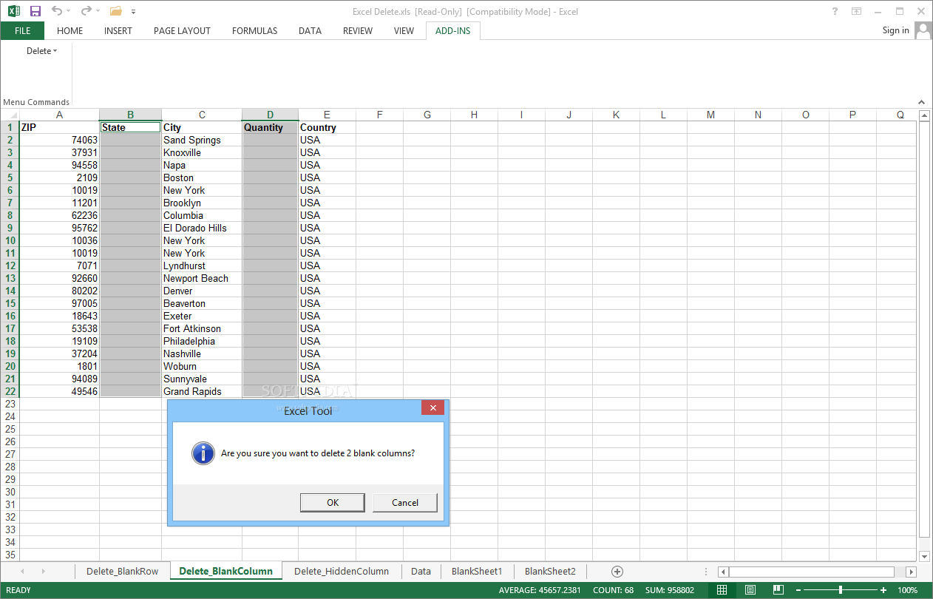Click the 100% zoom level

(907, 590)
